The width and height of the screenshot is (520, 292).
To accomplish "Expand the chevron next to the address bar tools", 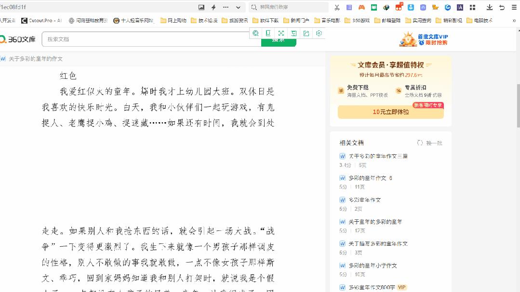I will coord(238,7).
